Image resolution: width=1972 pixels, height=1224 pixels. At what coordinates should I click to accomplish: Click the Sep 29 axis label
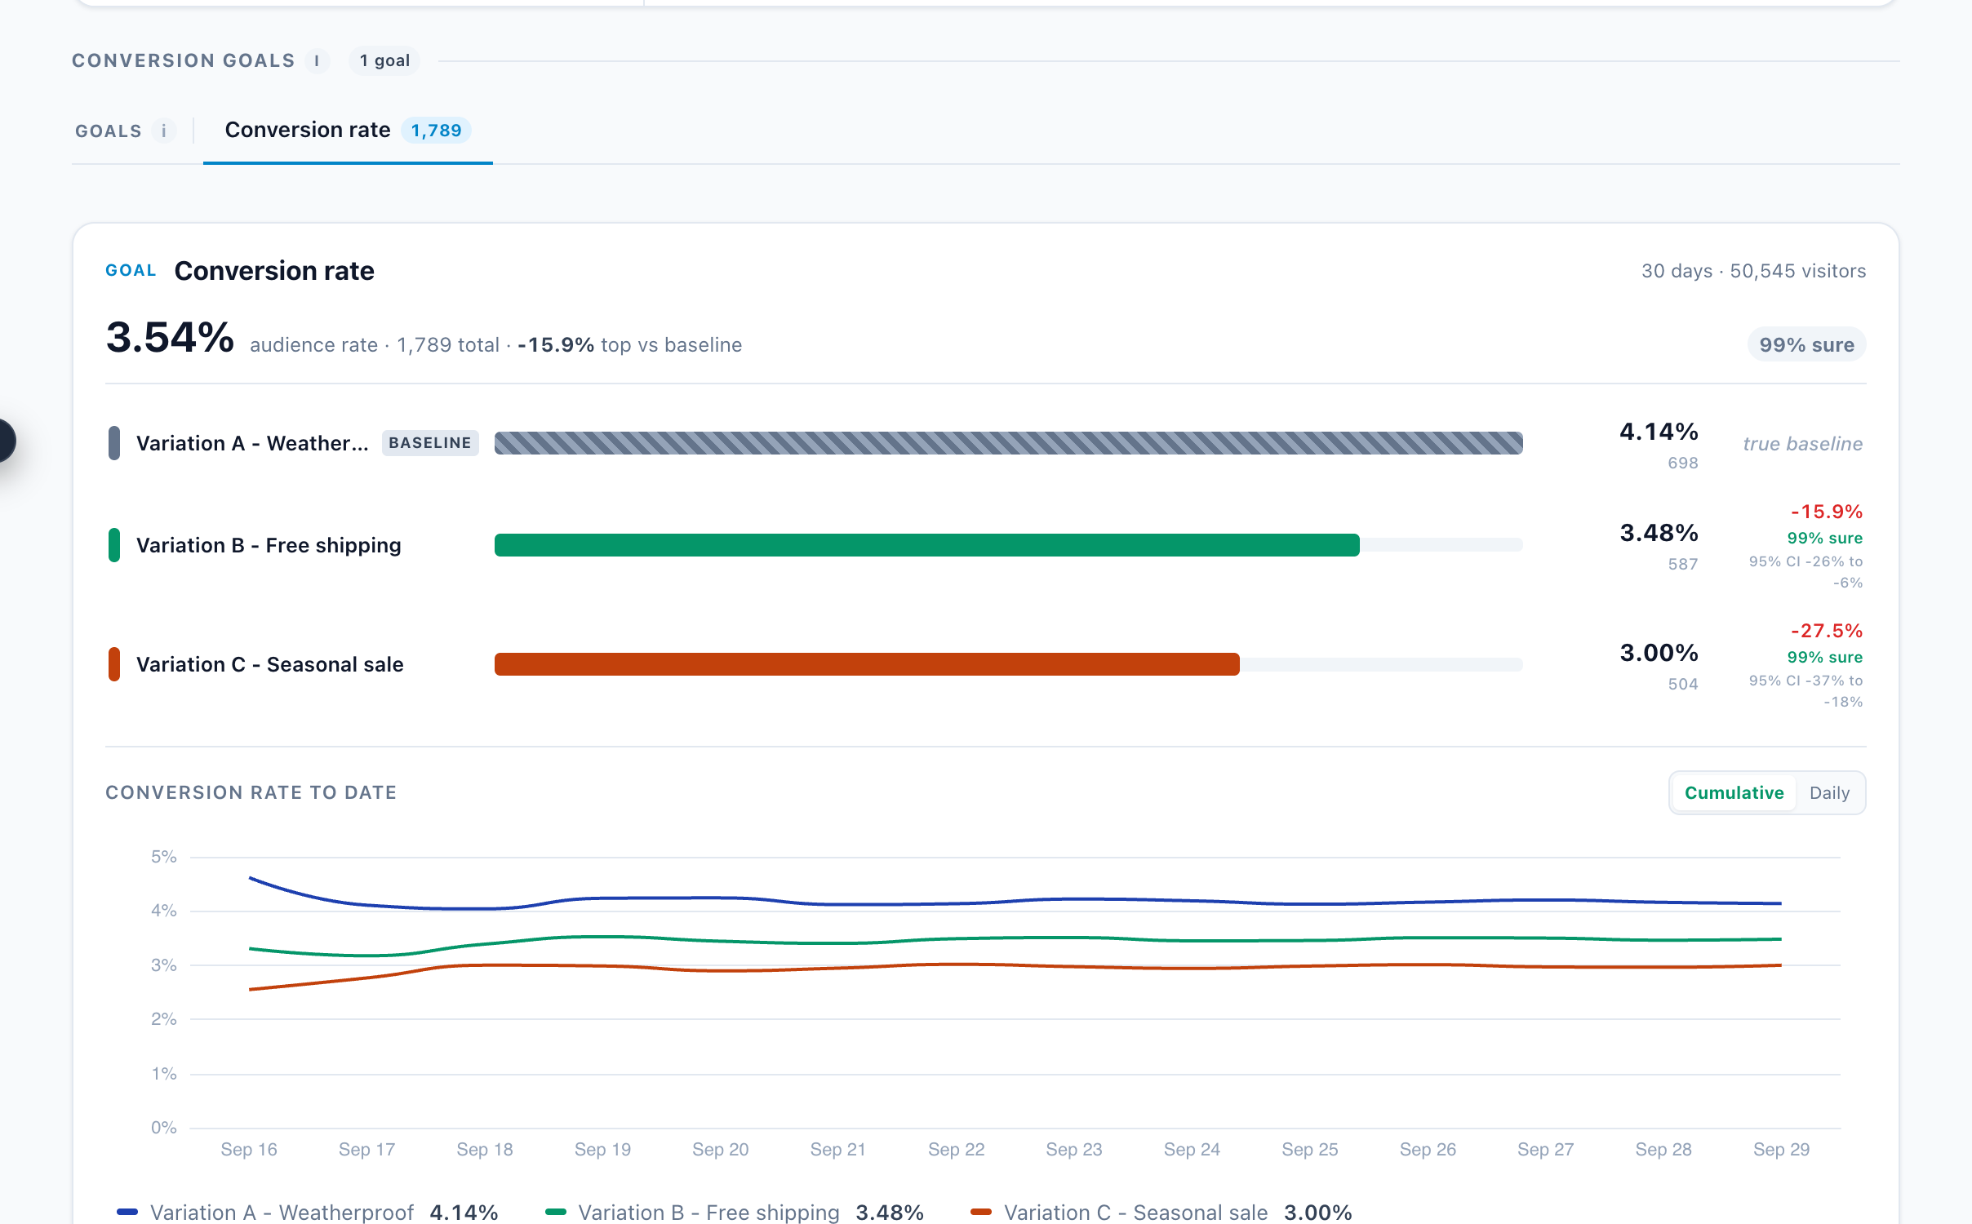(x=1782, y=1150)
